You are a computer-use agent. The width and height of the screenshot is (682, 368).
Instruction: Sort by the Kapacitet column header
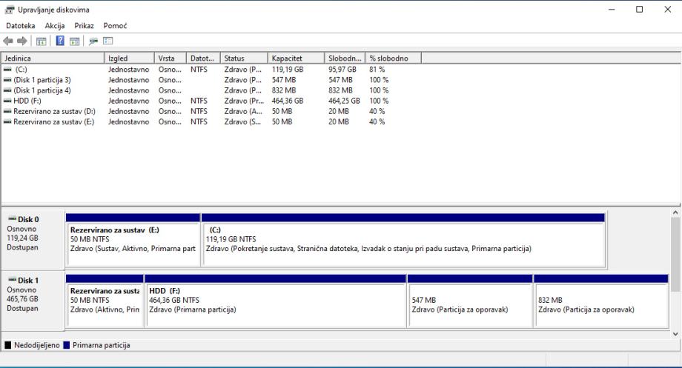point(296,58)
